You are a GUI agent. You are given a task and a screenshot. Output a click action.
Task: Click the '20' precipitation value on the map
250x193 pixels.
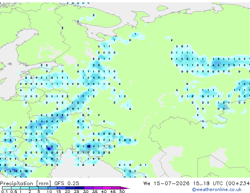click(x=89, y=146)
